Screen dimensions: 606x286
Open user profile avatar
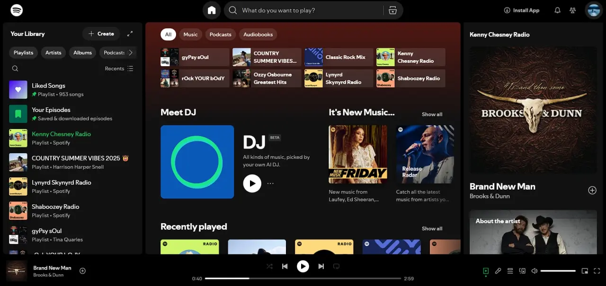(593, 10)
